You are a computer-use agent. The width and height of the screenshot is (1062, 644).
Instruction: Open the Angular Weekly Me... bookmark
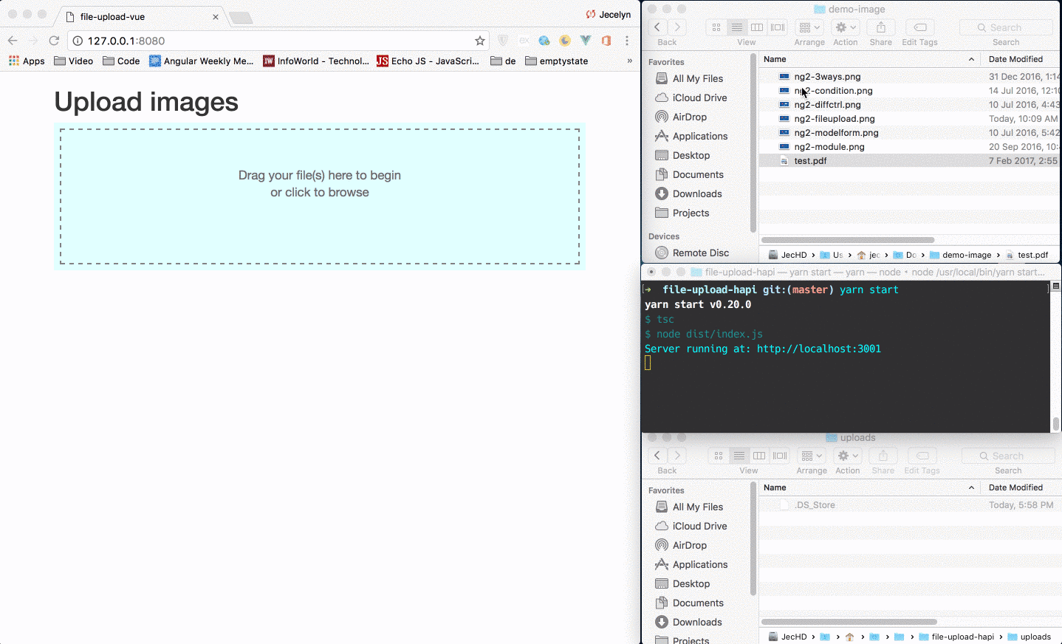click(x=202, y=61)
